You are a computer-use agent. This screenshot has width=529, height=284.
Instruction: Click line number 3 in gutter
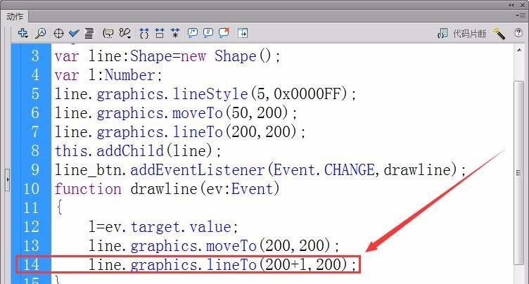35,56
